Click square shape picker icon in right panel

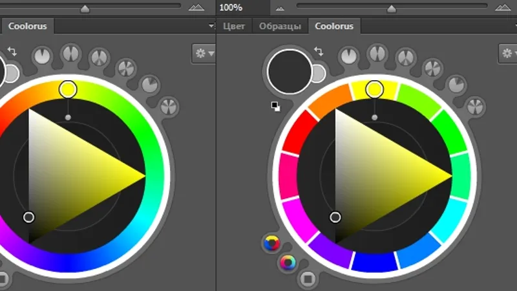click(x=308, y=279)
